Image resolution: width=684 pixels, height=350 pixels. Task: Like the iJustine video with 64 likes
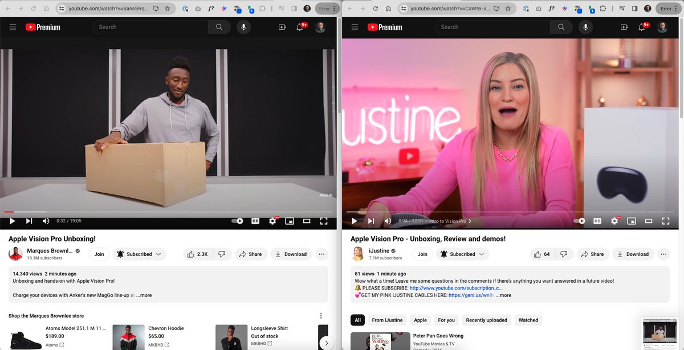(x=543, y=254)
